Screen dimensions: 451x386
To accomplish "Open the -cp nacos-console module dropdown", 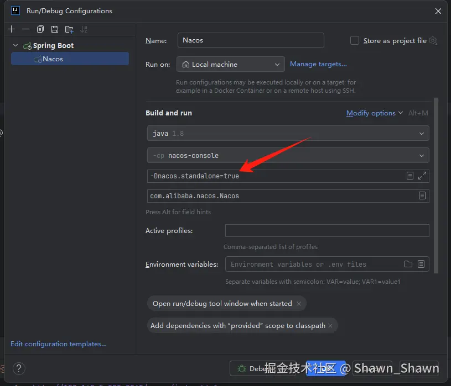I will pos(288,156).
